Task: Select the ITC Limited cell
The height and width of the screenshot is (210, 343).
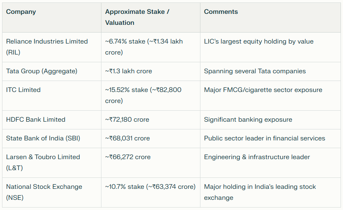Action: 24,90
